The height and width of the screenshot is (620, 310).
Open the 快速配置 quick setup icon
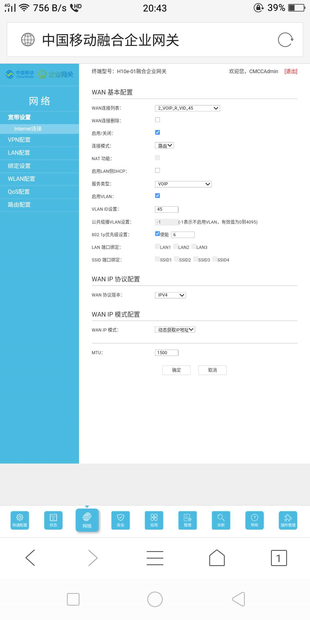click(20, 520)
